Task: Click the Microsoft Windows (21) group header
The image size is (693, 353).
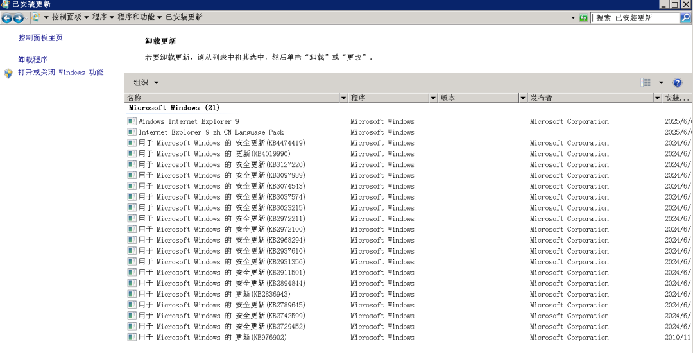Action: point(175,108)
